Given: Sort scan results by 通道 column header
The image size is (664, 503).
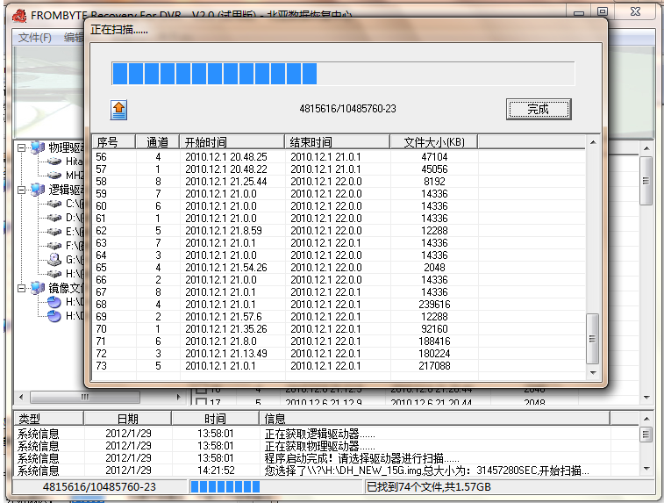Looking at the screenshot, I should [158, 142].
